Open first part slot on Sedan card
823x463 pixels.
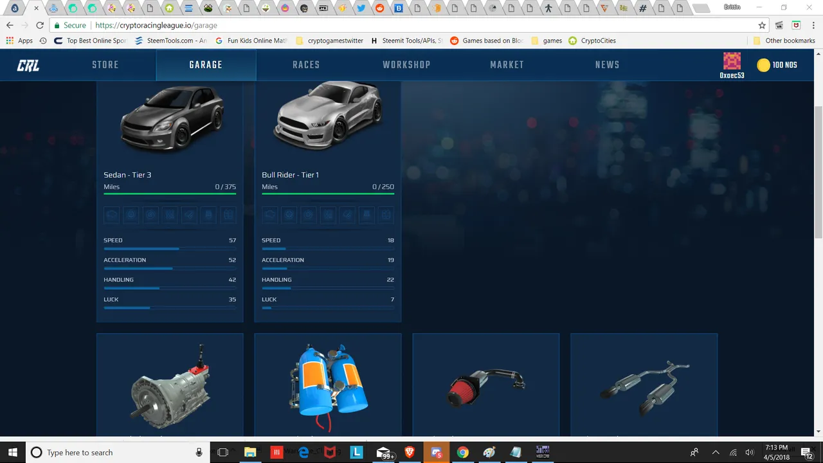[112, 215]
